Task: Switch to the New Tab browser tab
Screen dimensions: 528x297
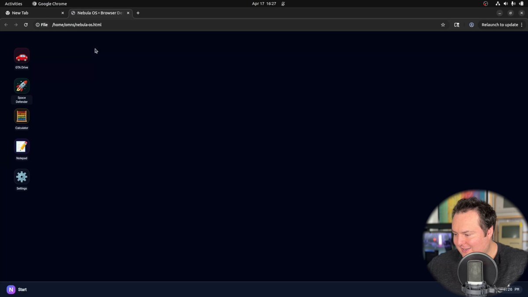Action: 31,13
